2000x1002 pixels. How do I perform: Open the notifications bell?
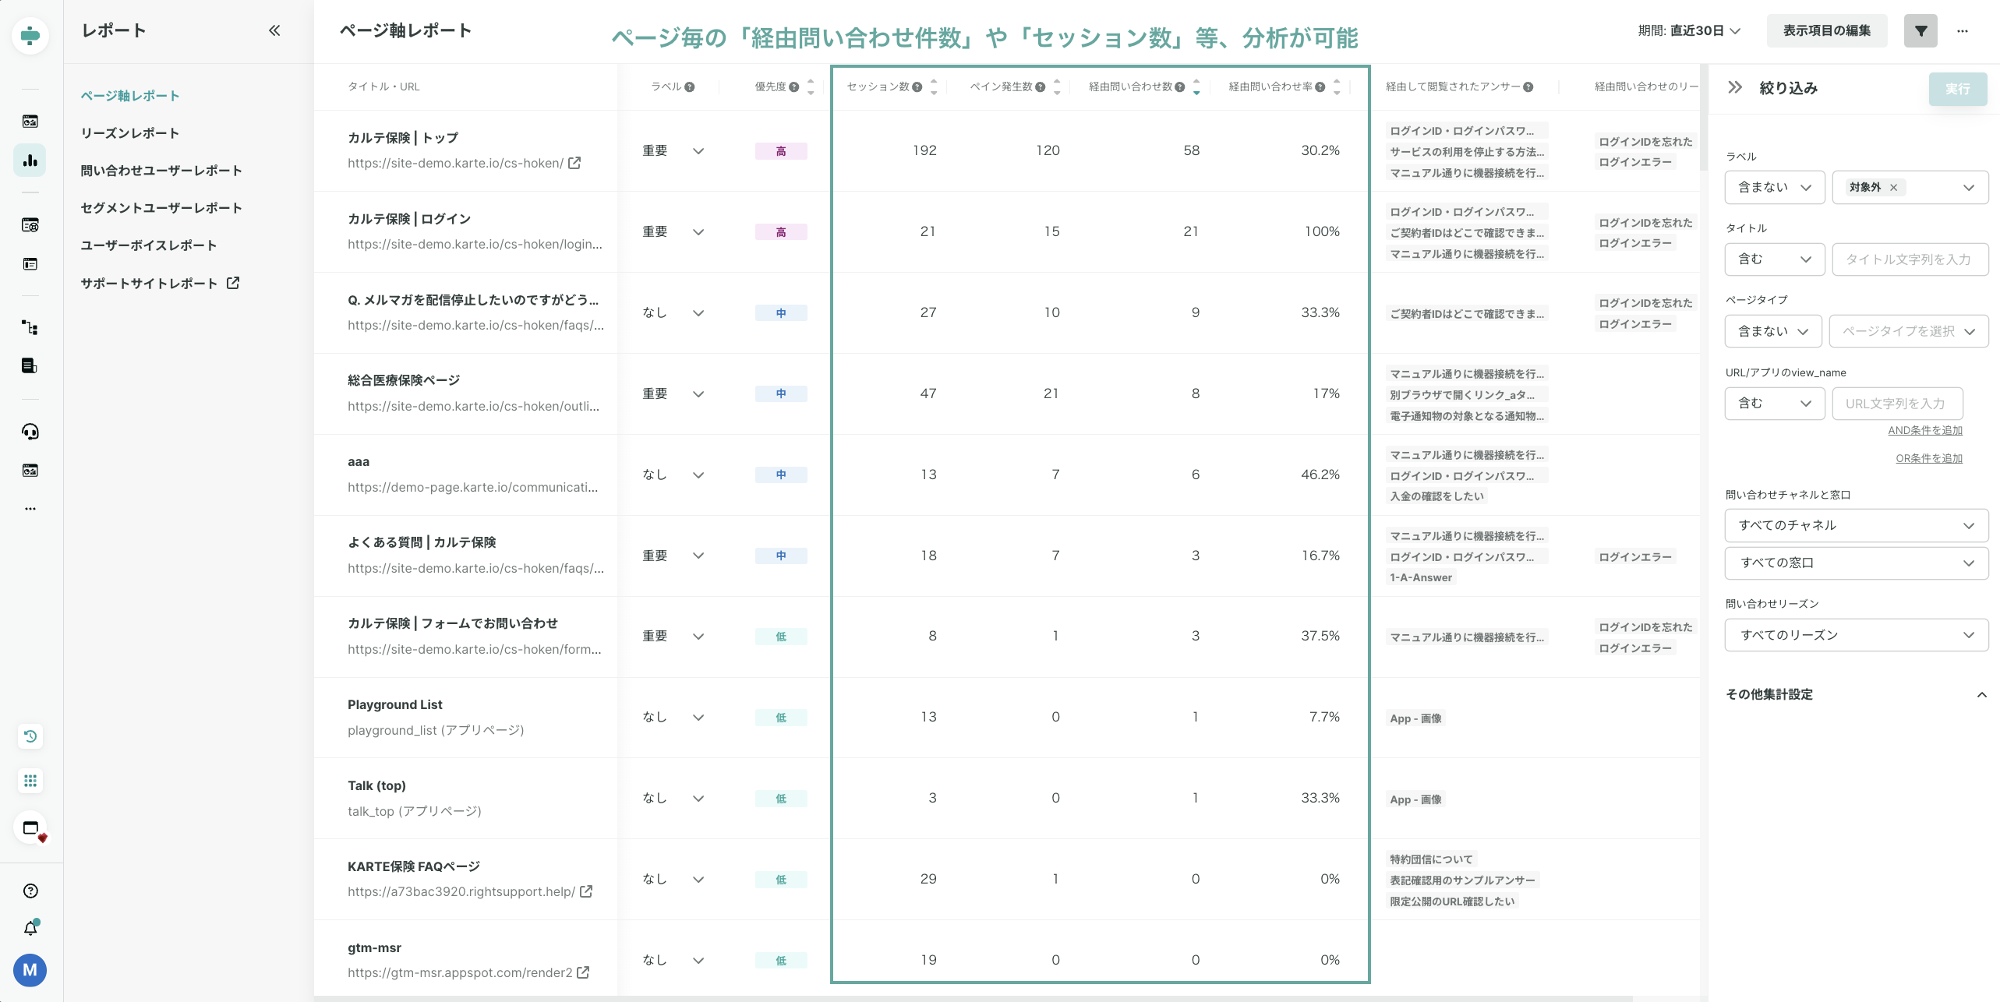coord(30,928)
